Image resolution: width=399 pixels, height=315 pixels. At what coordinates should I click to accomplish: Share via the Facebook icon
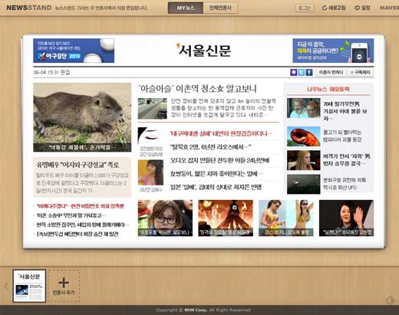point(309,72)
